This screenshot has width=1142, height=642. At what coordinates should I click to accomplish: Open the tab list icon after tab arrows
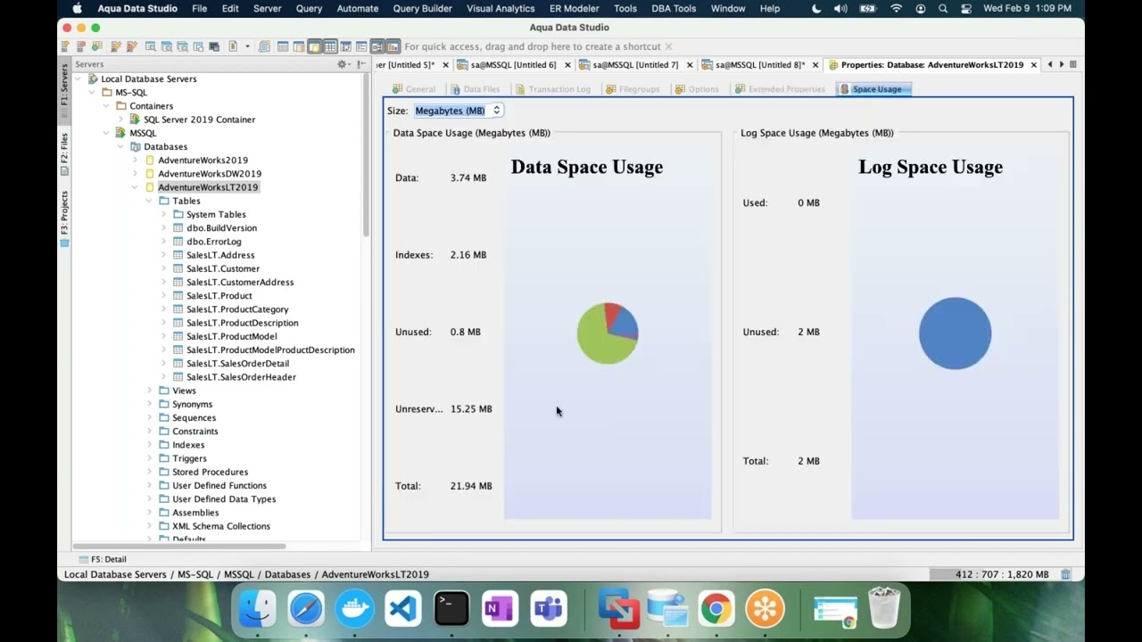pos(1073,64)
